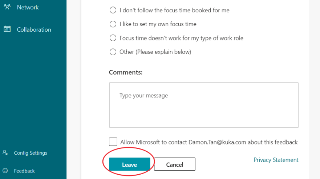Image resolution: width=320 pixels, height=179 pixels.
Task: Check the Allow Microsoft to contact checkbox
Action: coord(113,142)
